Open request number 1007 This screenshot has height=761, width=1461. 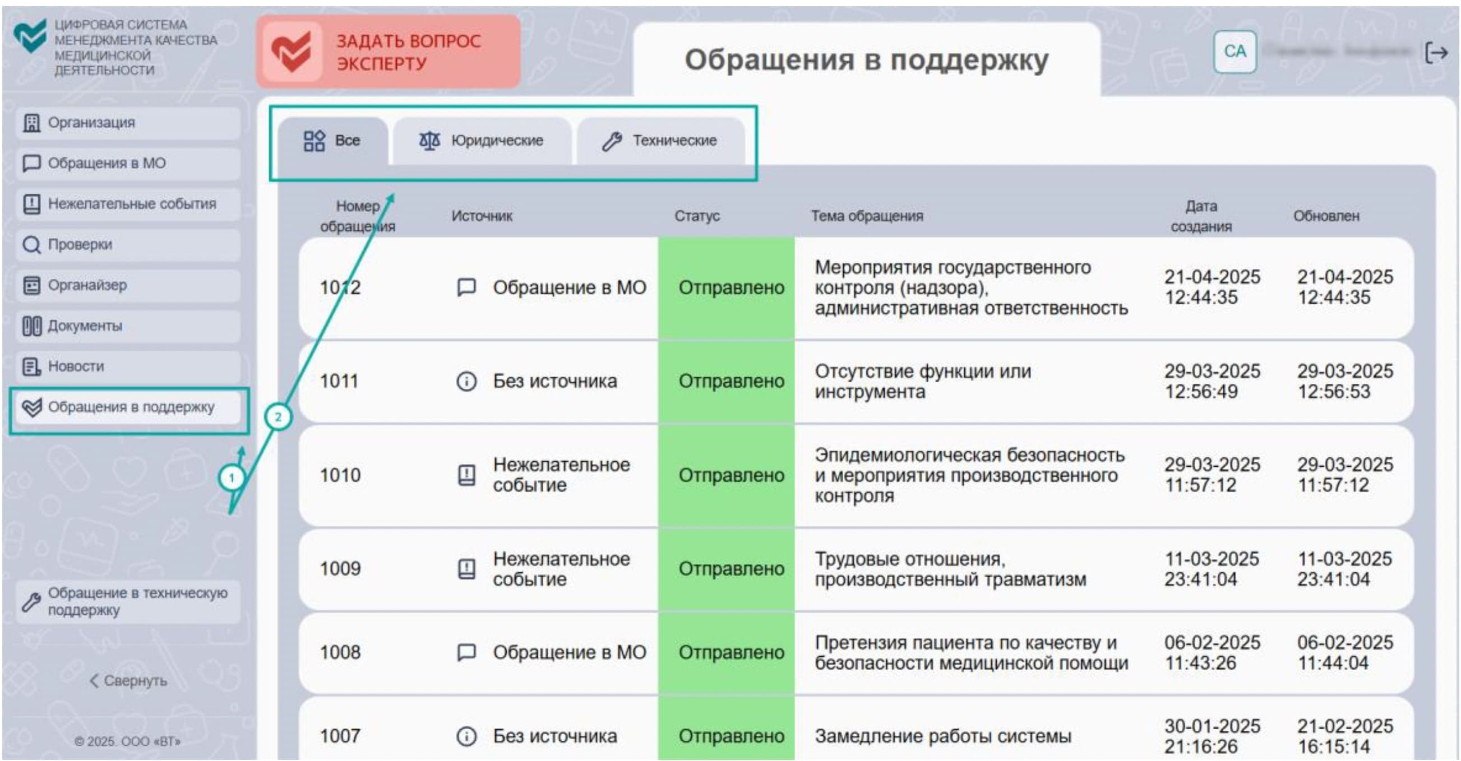point(340,736)
